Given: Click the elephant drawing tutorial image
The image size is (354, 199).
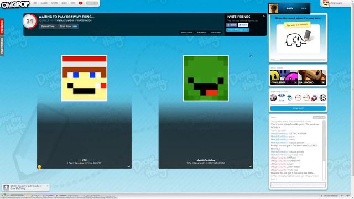Looking at the screenshot, I should (x=298, y=39).
